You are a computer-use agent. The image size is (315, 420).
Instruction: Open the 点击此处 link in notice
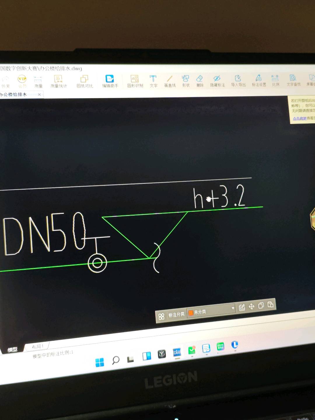pos(300,118)
